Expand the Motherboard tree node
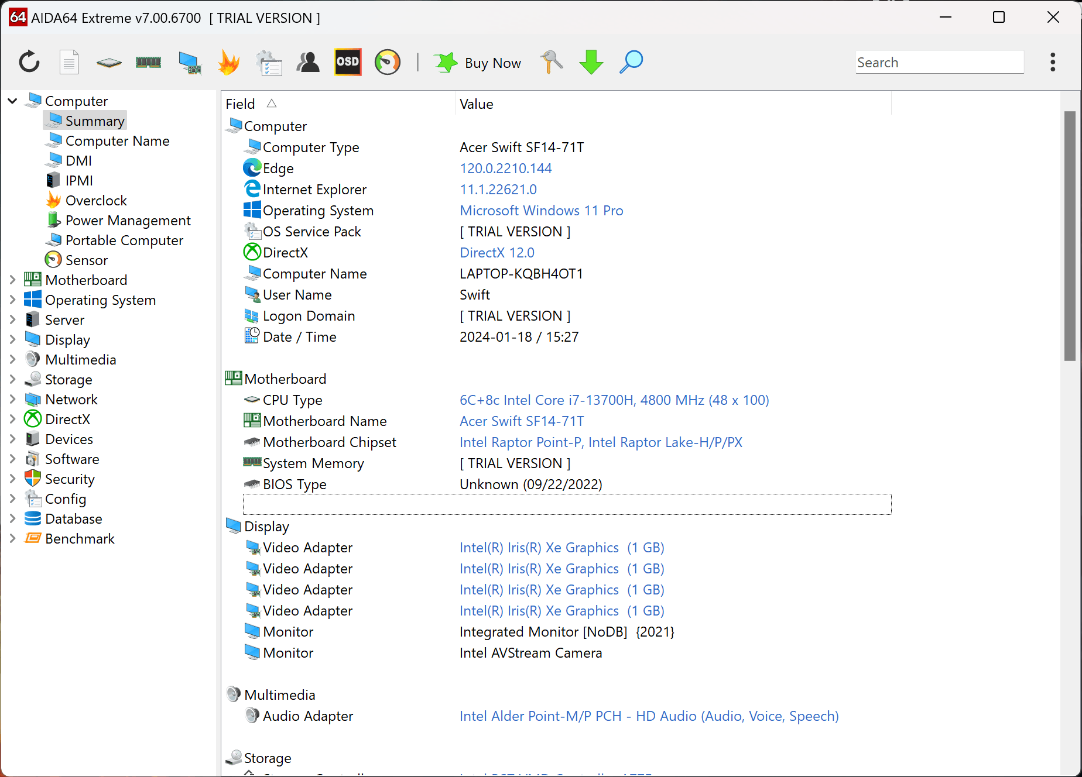The height and width of the screenshot is (777, 1082). [12, 280]
